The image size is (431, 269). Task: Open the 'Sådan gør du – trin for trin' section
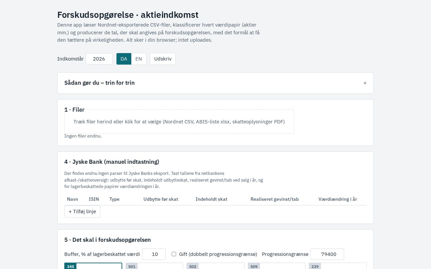[x=215, y=83]
